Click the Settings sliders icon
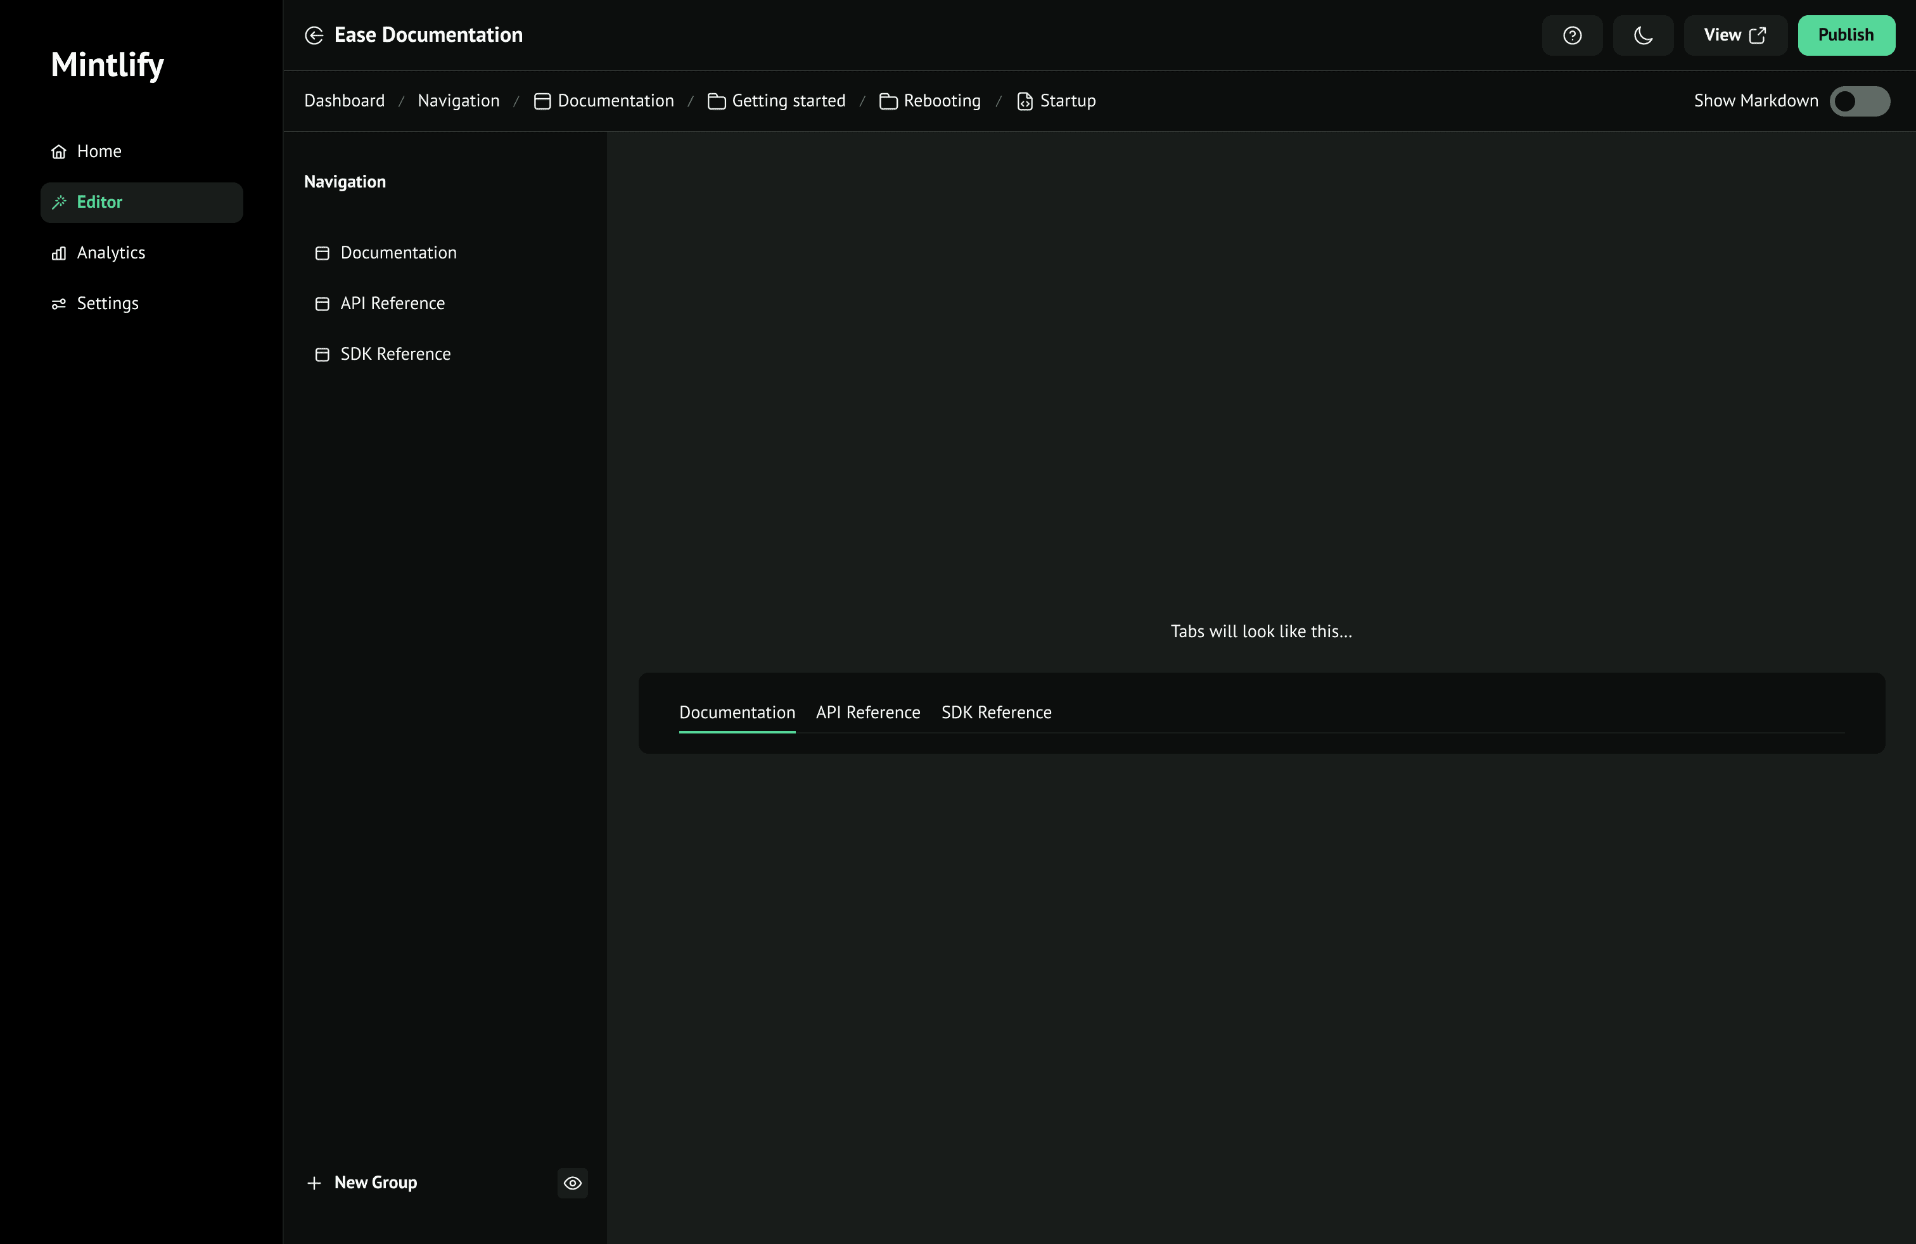Image resolution: width=1916 pixels, height=1244 pixels. (x=59, y=304)
